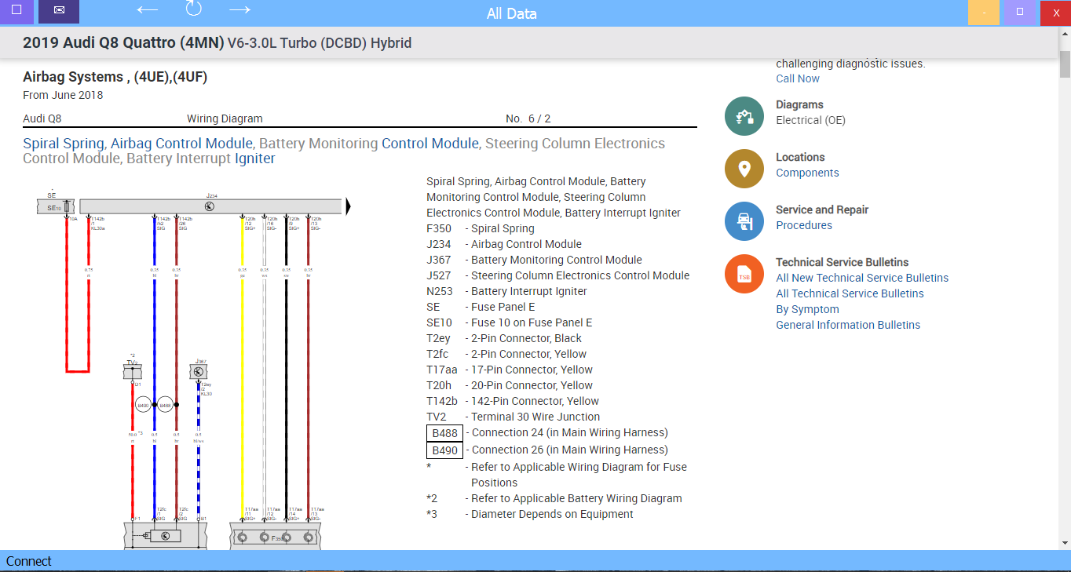
Task: Click the Airbag Systems (4UE),(4UF) title
Action: point(115,77)
